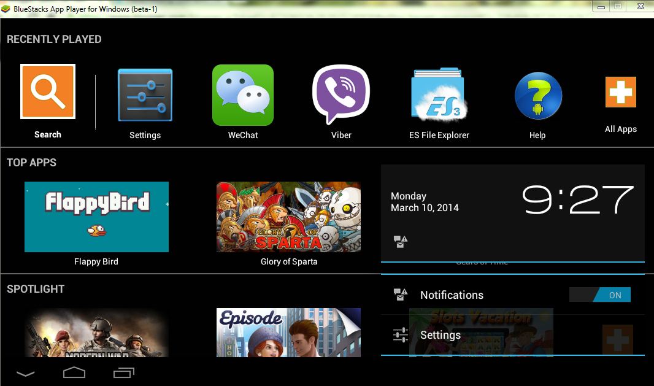
Task: Click the Help label text
Action: 537,135
